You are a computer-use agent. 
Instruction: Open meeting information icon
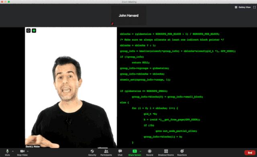tap(29, 31)
